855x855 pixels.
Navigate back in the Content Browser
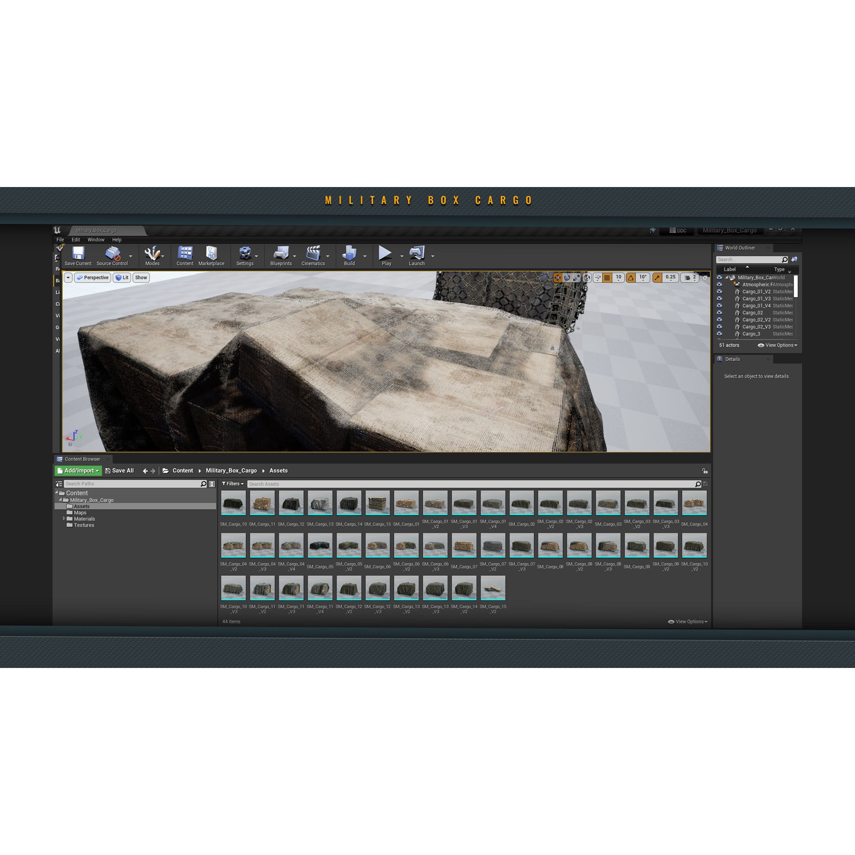145,471
